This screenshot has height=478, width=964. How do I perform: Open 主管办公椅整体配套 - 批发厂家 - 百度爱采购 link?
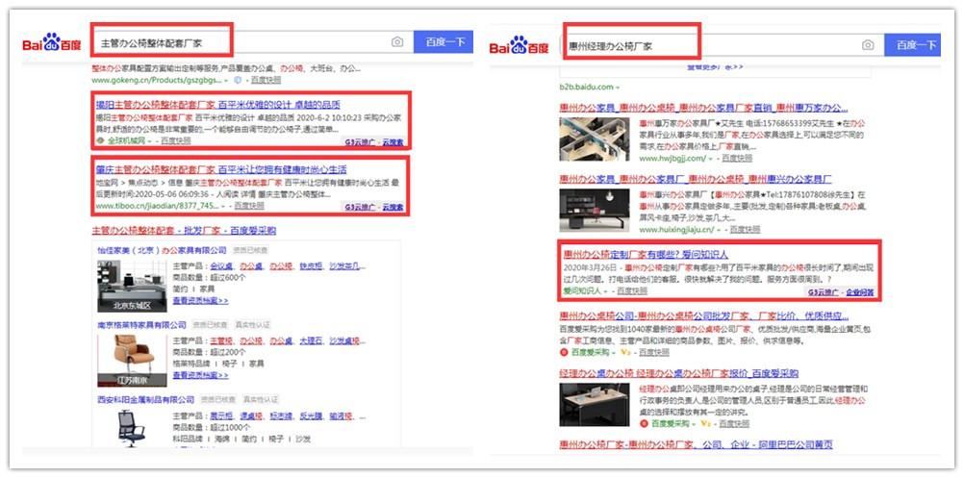point(184,231)
